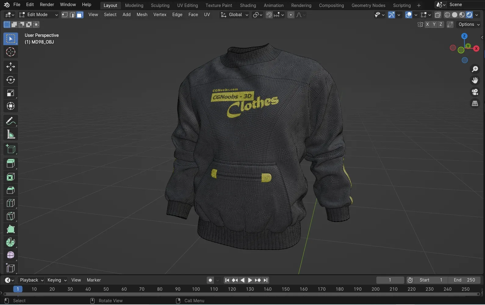The width and height of the screenshot is (485, 305).
Task: Open the Options dropdown
Action: [469, 24]
